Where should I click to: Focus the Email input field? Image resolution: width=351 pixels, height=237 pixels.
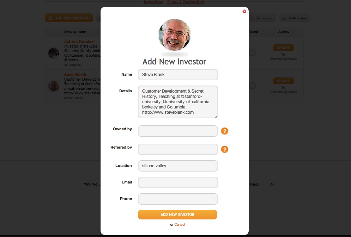[x=178, y=182]
